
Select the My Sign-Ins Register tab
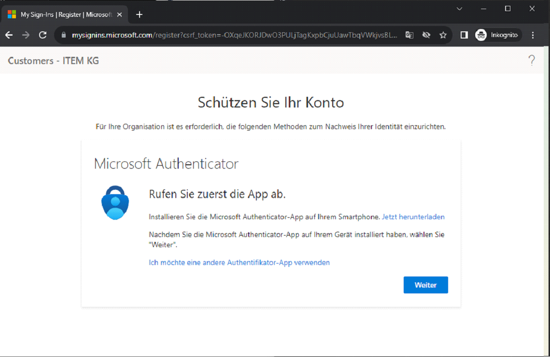coord(65,15)
